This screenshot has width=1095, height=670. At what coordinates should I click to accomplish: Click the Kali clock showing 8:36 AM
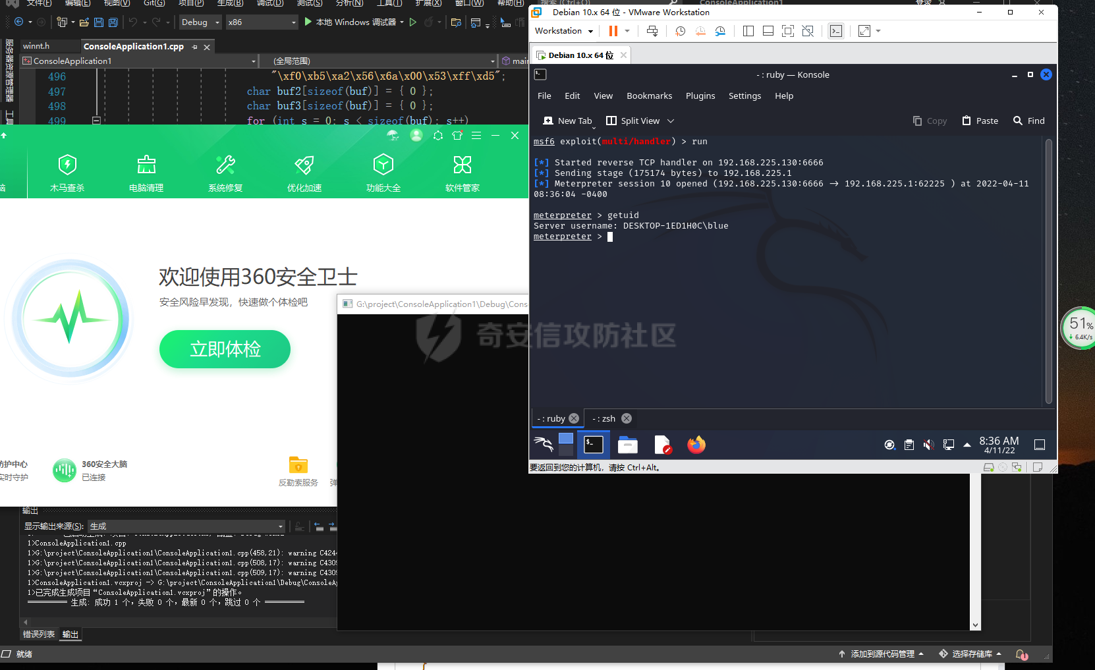point(999,445)
